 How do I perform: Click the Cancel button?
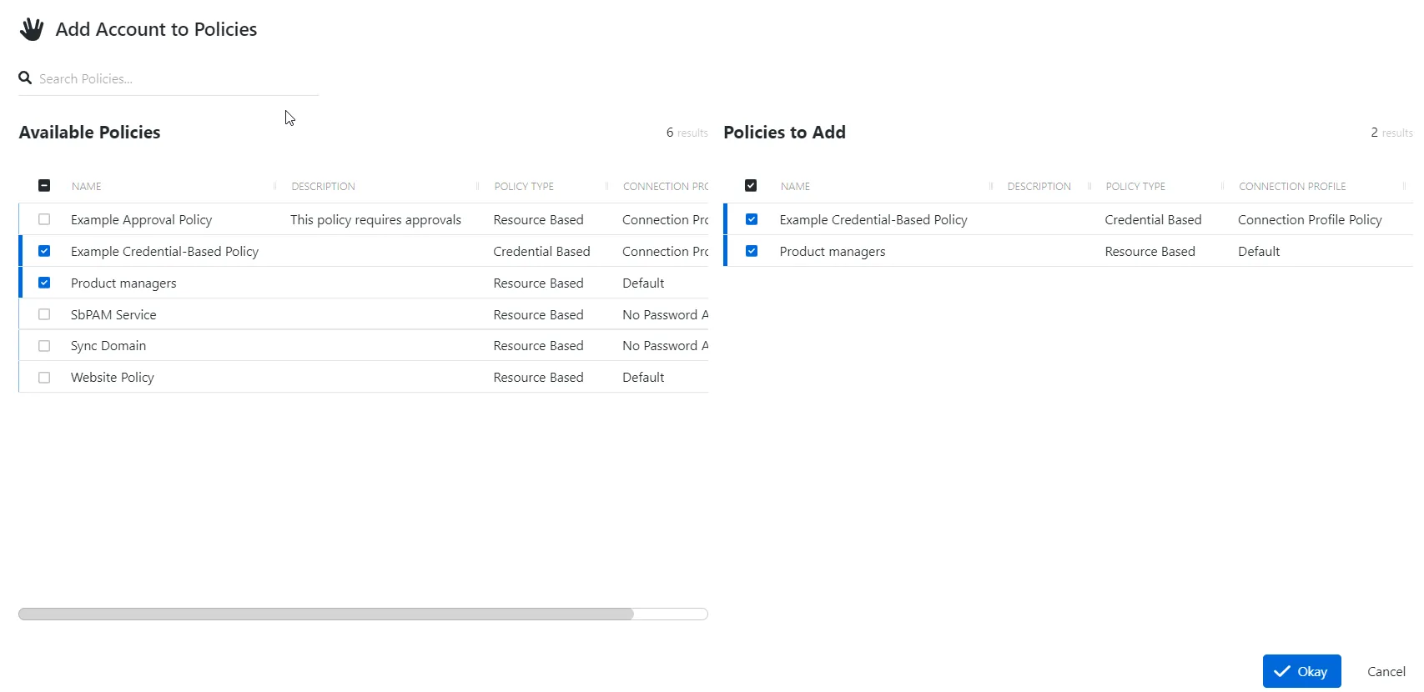click(1386, 671)
